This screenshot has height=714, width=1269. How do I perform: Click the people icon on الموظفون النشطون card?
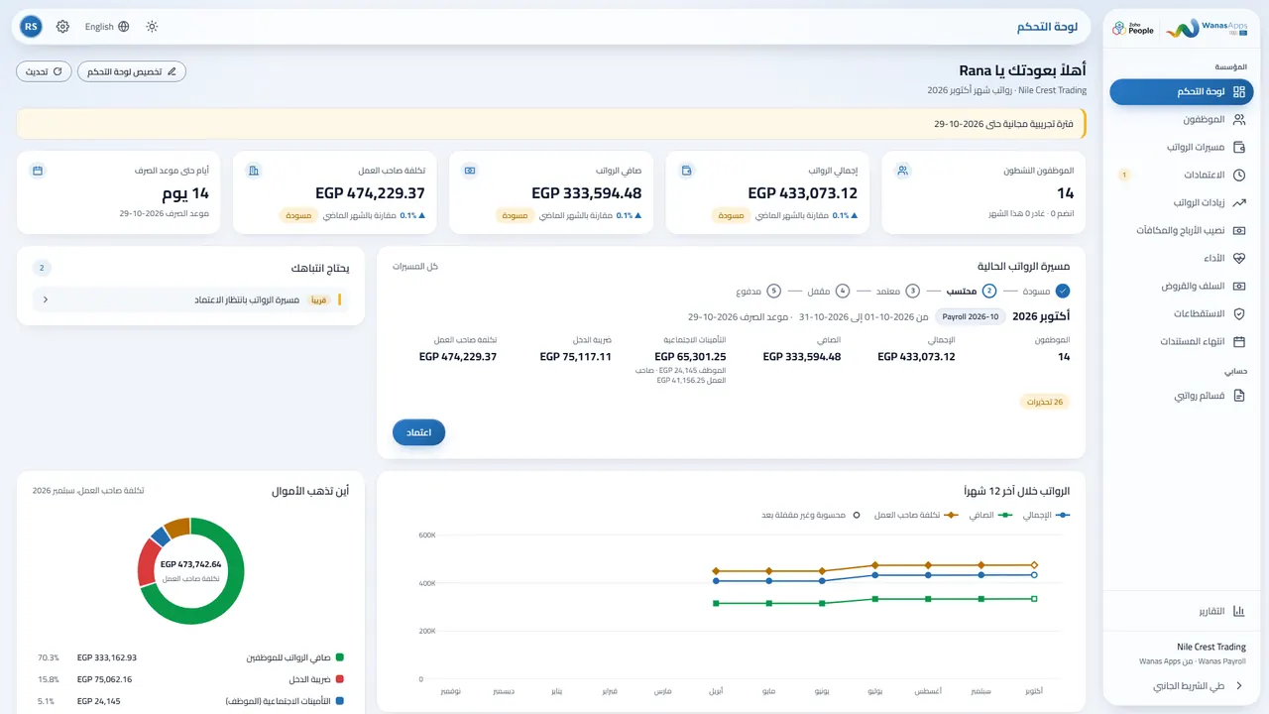[x=902, y=171]
